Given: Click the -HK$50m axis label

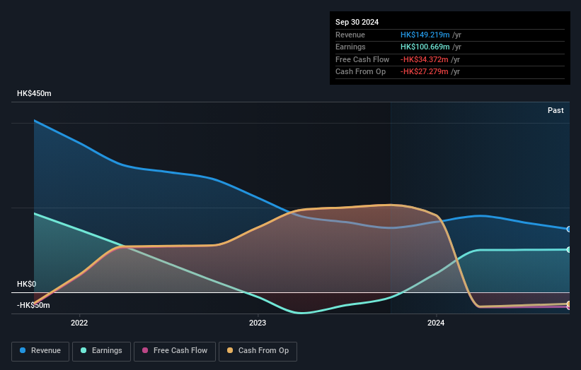Looking at the screenshot, I should [33, 305].
